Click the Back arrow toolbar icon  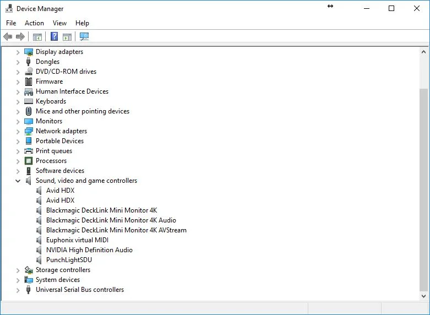pos(8,36)
